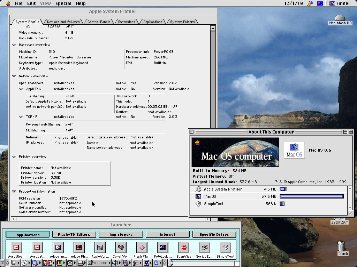Select the Internet Launcher category
Image resolution: width=357 pixels, height=267 pixels.
tap(168, 235)
